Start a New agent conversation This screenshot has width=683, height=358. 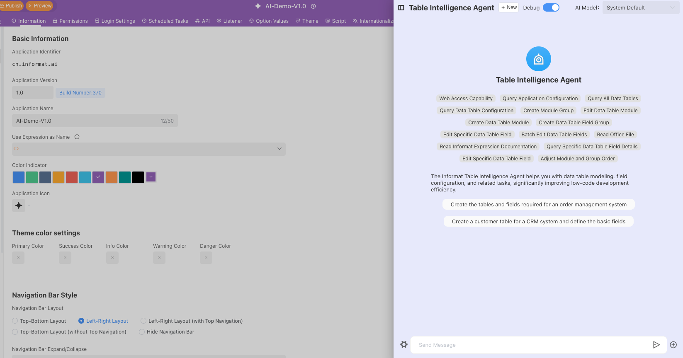(509, 7)
